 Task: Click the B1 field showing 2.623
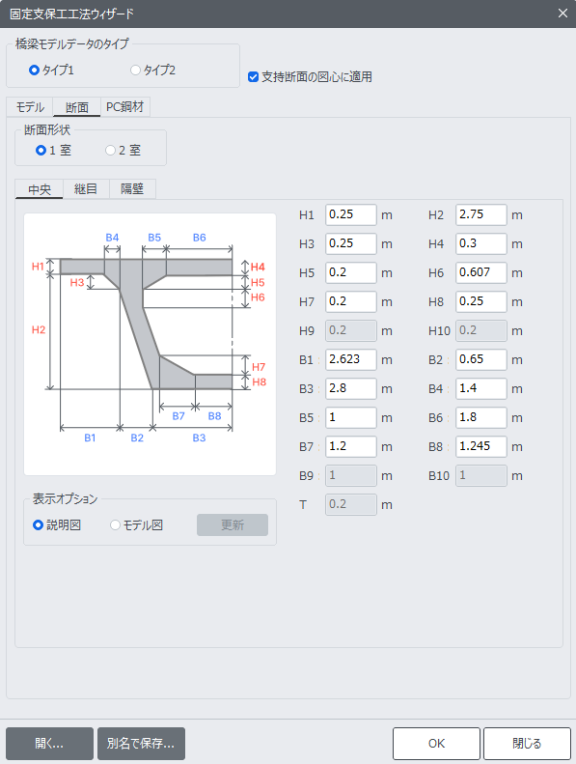(x=350, y=359)
